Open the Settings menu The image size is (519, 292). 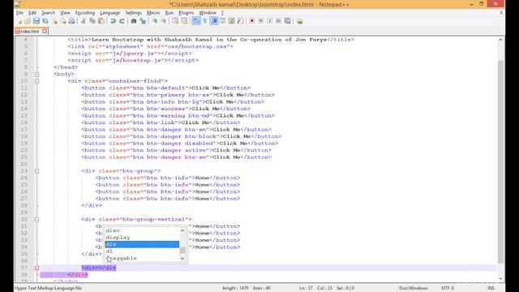coord(133,13)
